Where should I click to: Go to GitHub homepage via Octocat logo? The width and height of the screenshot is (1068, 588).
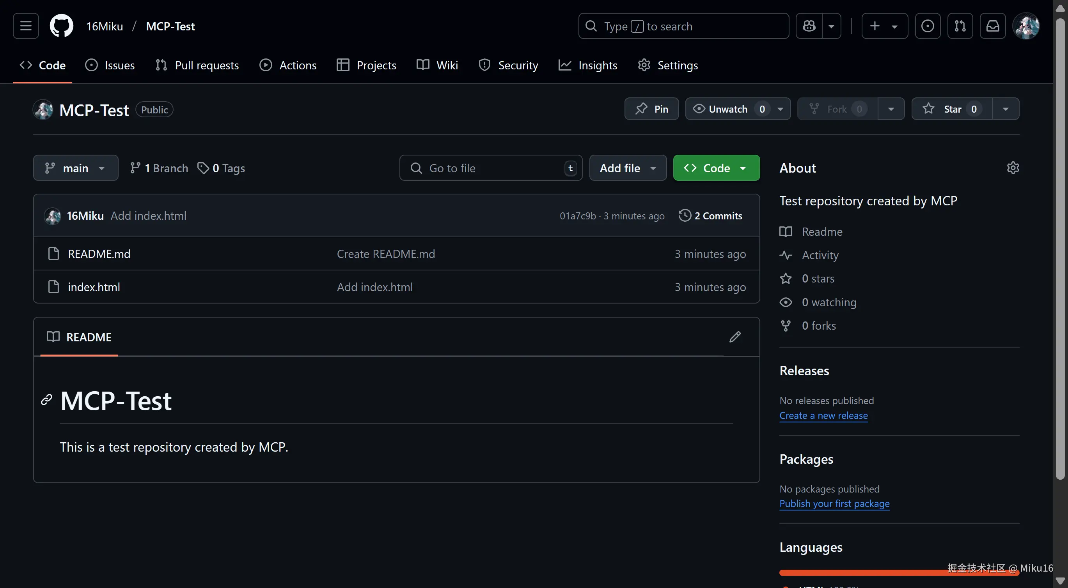pos(61,26)
